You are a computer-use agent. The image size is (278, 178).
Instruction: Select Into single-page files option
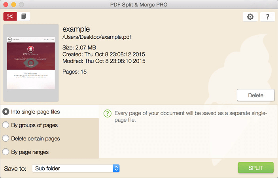point(6,112)
